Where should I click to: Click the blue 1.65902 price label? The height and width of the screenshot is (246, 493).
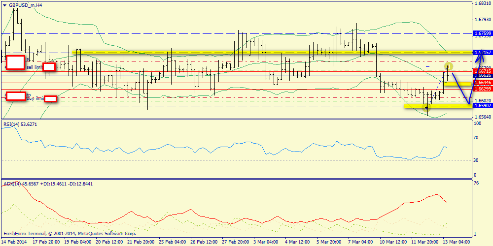[x=482, y=106]
